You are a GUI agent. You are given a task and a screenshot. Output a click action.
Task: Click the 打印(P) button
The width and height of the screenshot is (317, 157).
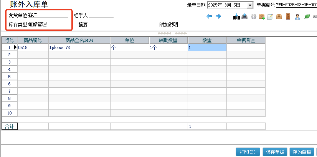coord(249,152)
